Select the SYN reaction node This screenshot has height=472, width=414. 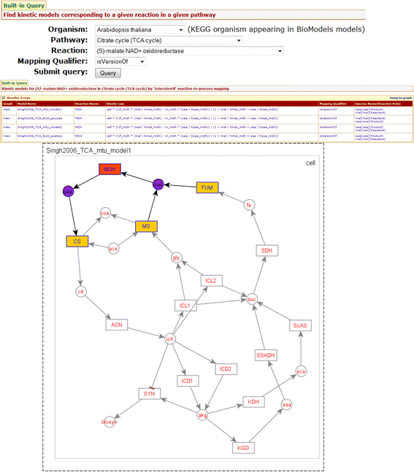[149, 394]
